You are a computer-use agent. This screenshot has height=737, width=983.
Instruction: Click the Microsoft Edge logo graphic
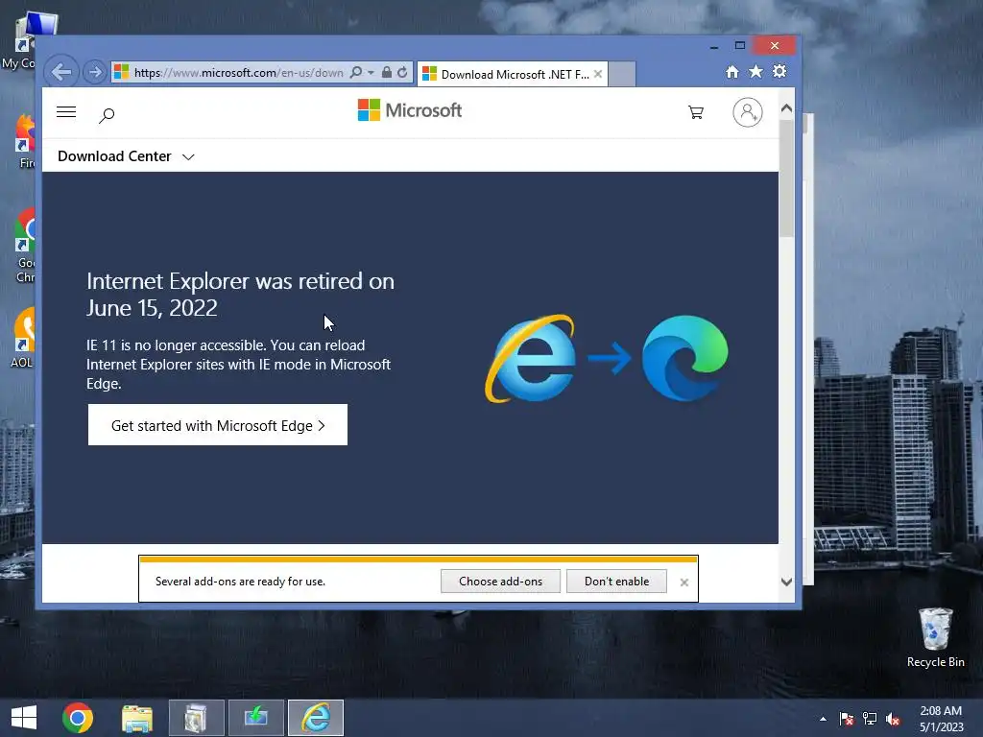pyautogui.click(x=685, y=358)
